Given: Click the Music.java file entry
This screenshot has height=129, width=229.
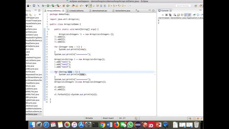Looking at the screenshot, I should tap(30, 86).
